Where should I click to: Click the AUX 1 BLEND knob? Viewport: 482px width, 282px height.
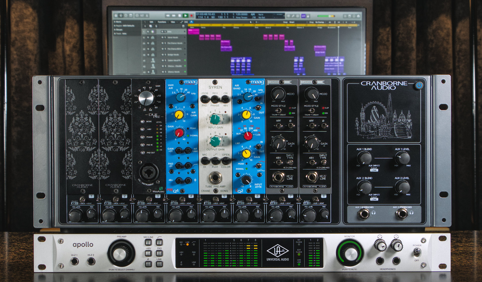(364, 158)
